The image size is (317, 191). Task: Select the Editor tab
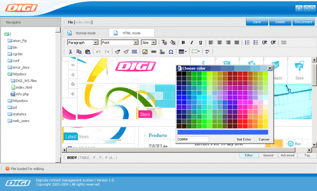249,155
